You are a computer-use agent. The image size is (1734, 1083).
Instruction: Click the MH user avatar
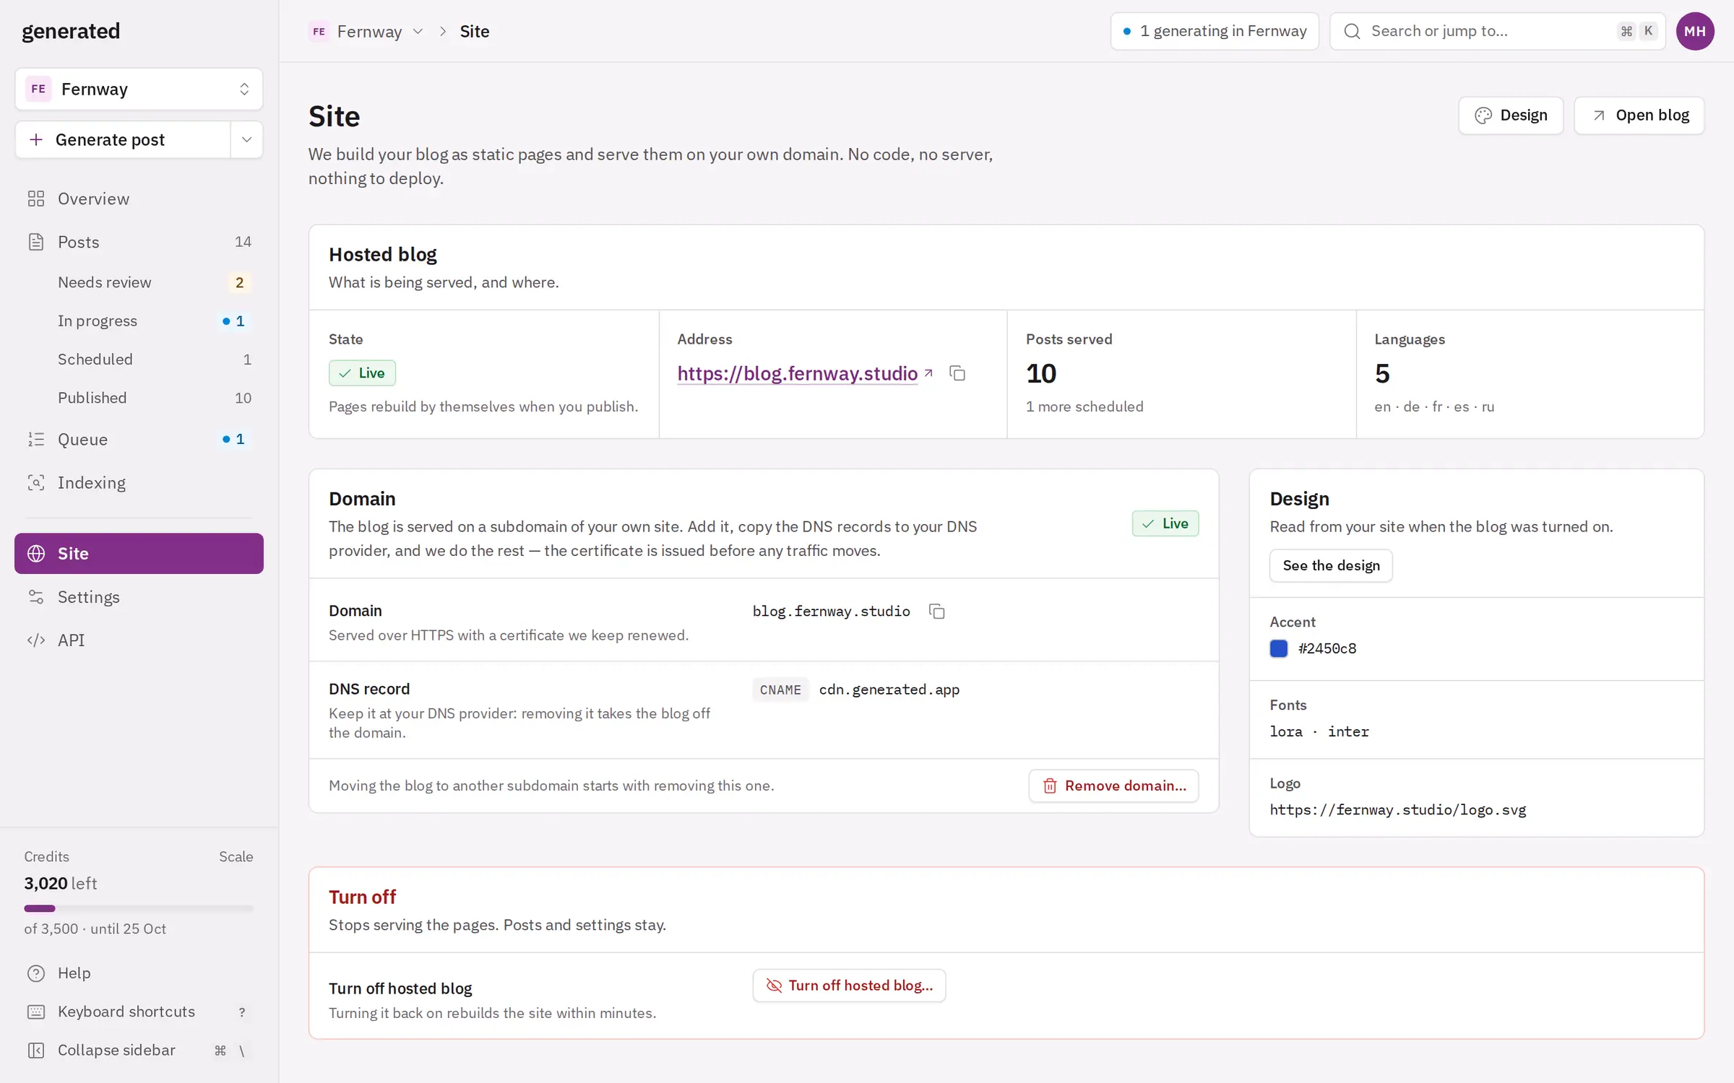tap(1695, 31)
